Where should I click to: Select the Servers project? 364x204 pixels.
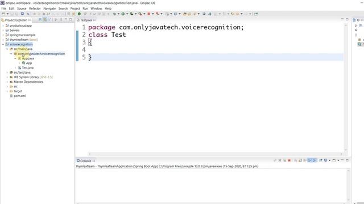(14, 30)
